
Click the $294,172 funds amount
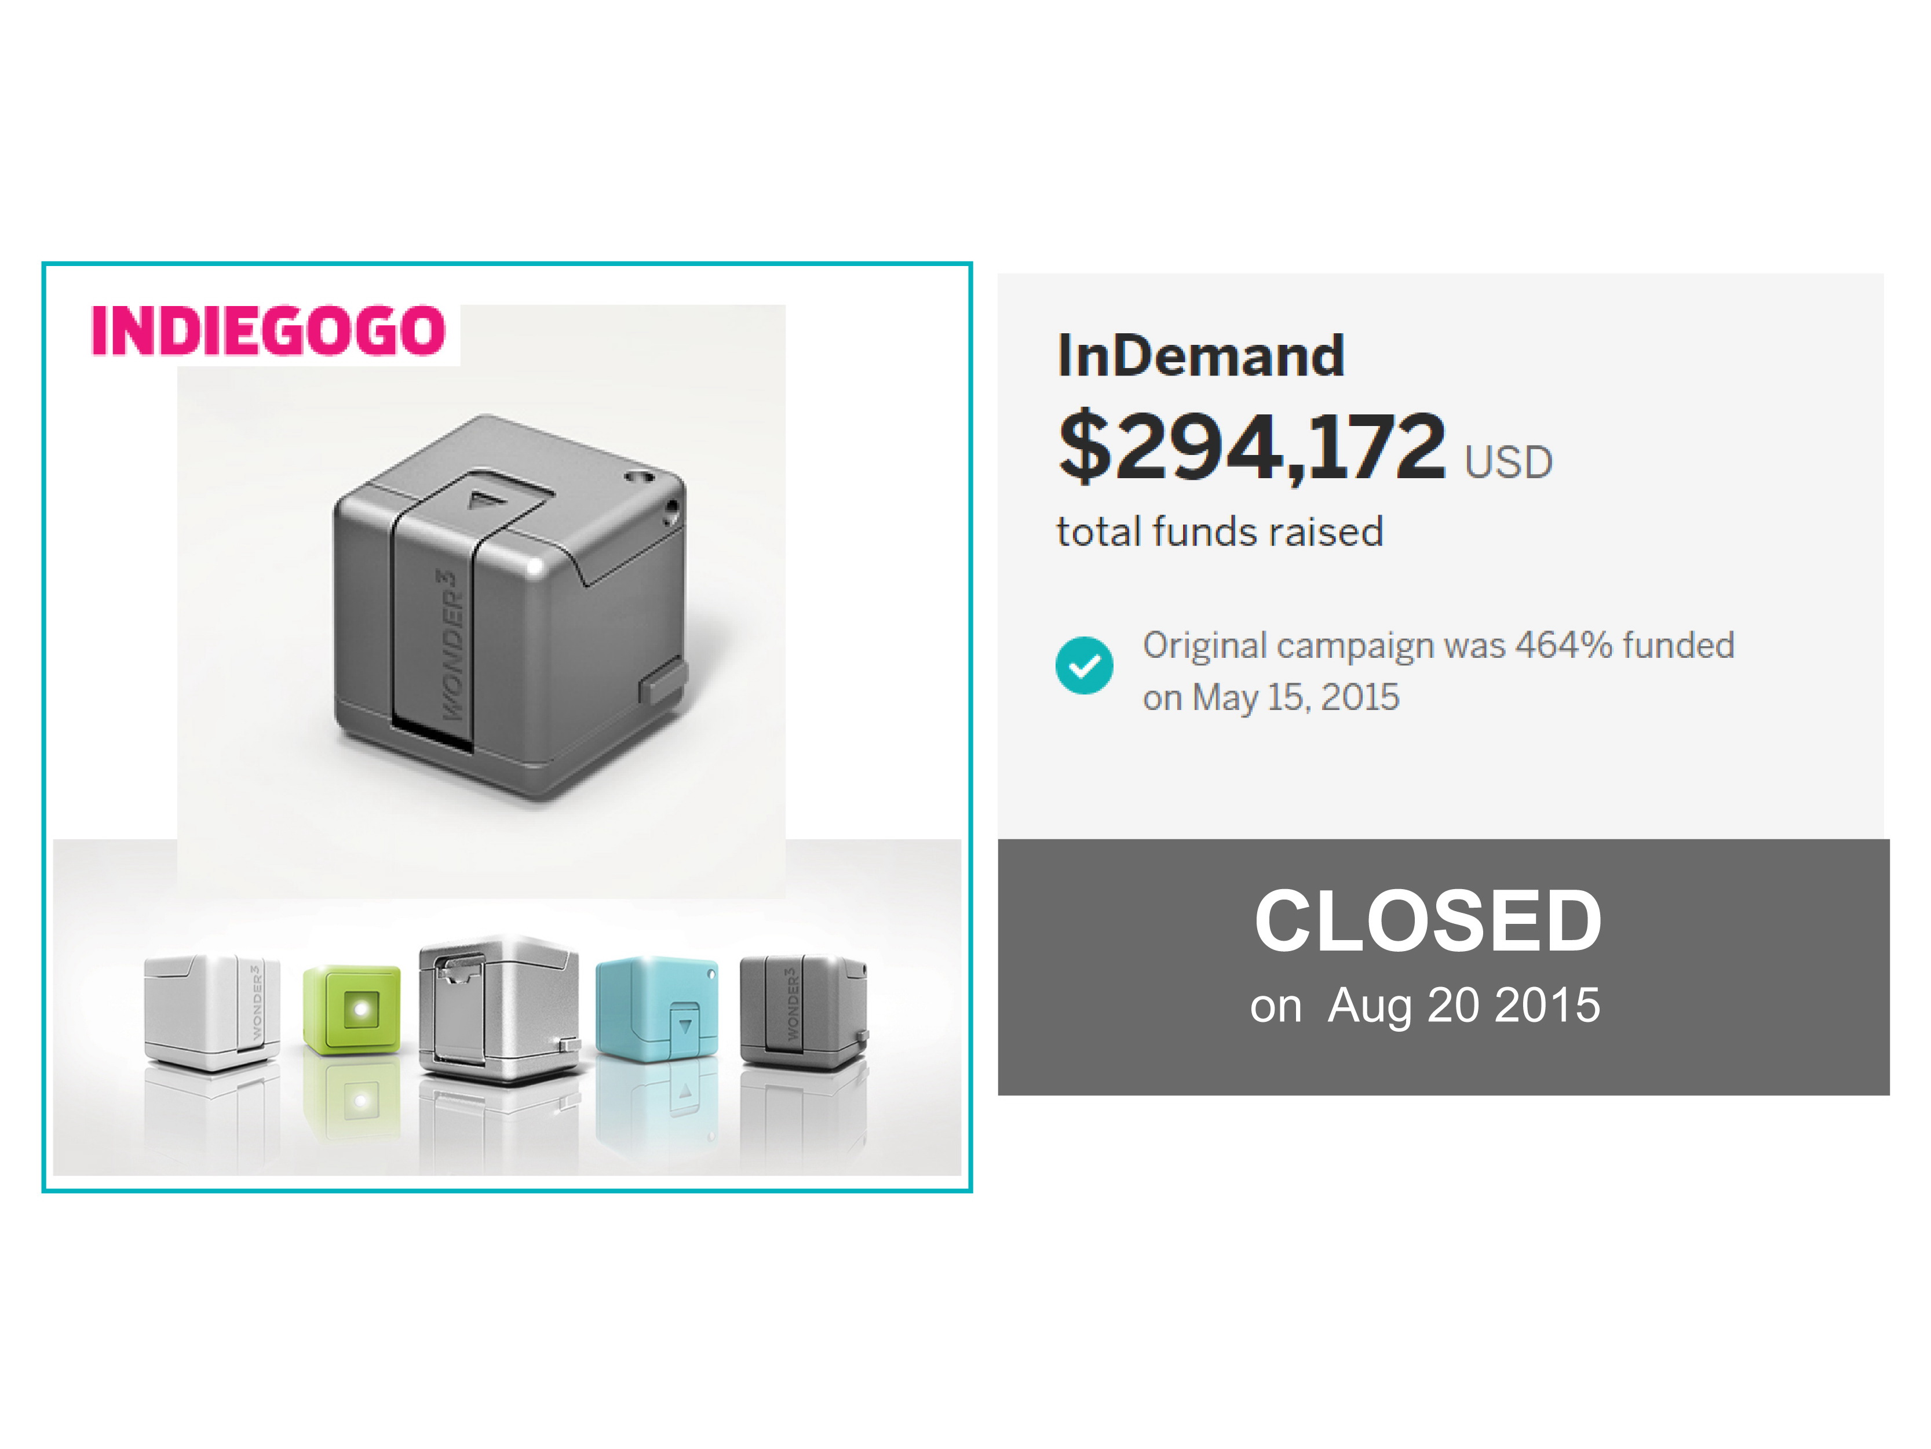pyautogui.click(x=1252, y=447)
